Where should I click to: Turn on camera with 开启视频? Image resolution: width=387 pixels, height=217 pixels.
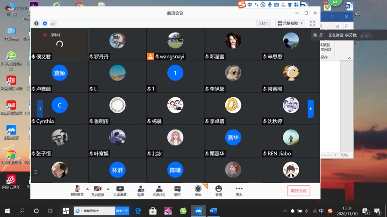pyautogui.click(x=98, y=190)
